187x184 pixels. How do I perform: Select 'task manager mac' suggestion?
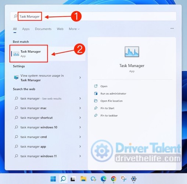click(x=48, y=108)
